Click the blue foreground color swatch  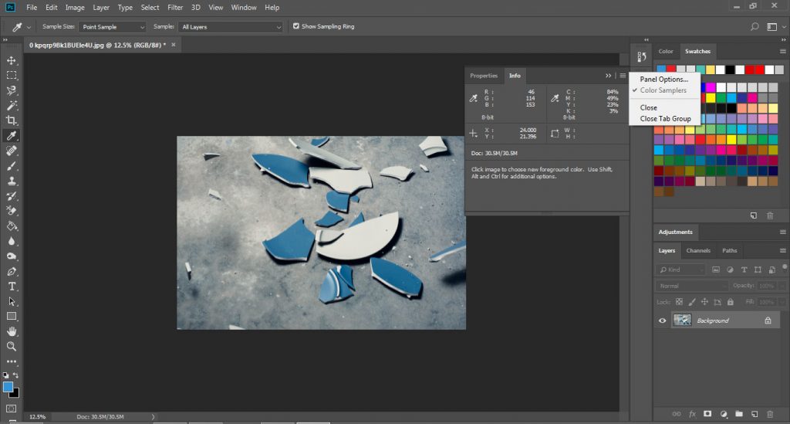point(8,386)
